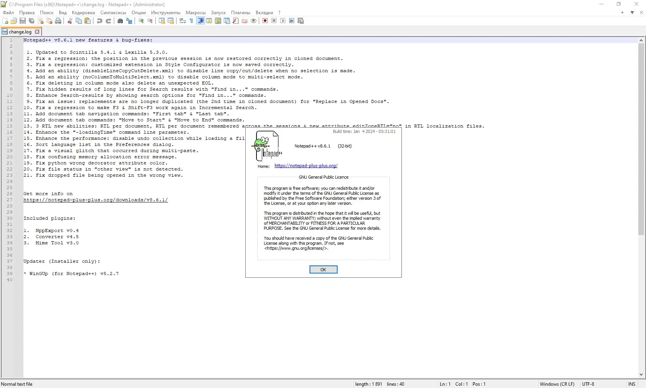Viewport: 646px width, 388px height.
Task: Zoom out using the toolbar magnifier
Action: pos(150,21)
